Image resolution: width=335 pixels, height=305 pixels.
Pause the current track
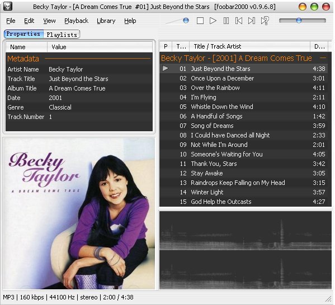pyautogui.click(x=226, y=21)
